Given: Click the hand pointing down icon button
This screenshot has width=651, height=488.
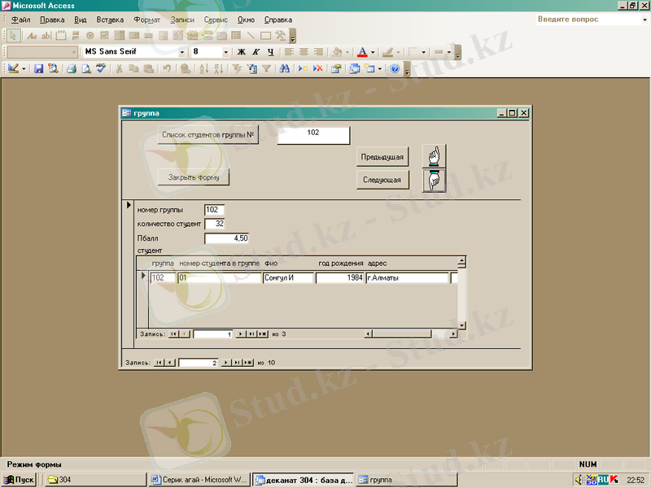Looking at the screenshot, I should tap(435, 180).
